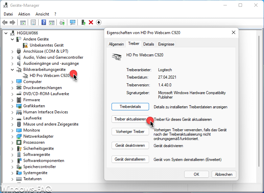Screen dimensions: 264x193
Task: Select the Speichercontroller tree row
Action: (40, 167)
